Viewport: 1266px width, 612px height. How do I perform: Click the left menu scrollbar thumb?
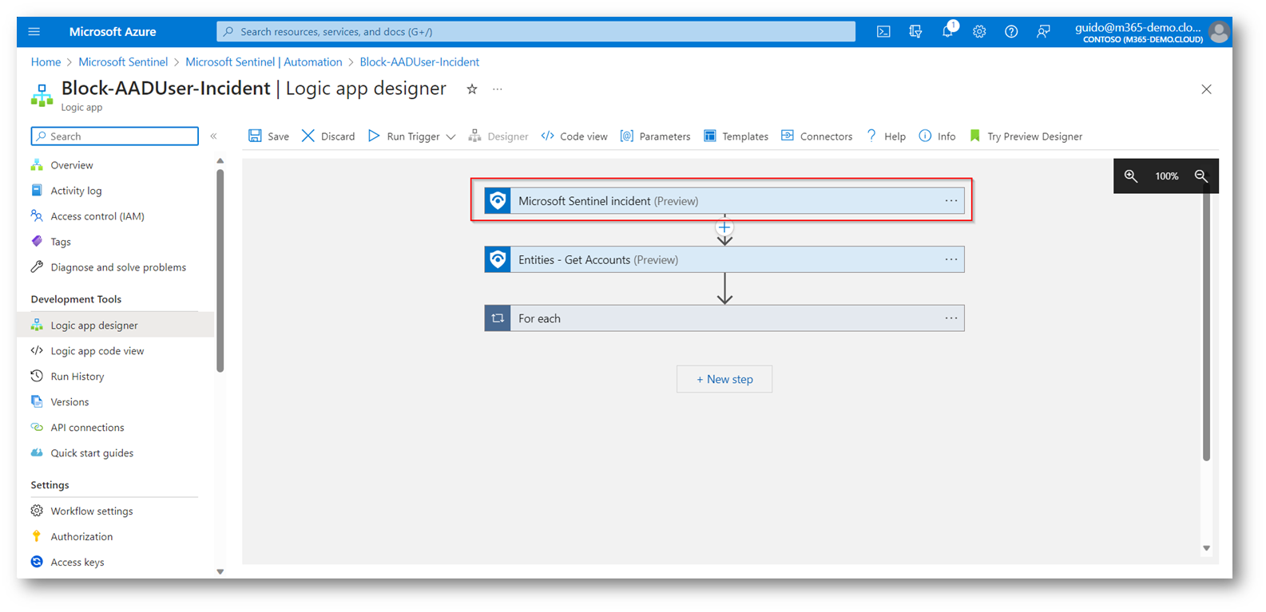220,270
